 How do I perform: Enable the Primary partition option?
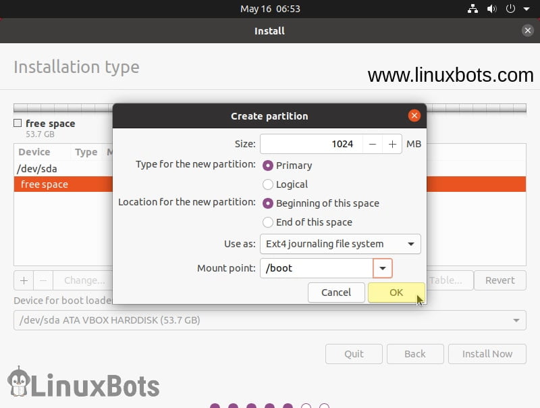point(268,165)
